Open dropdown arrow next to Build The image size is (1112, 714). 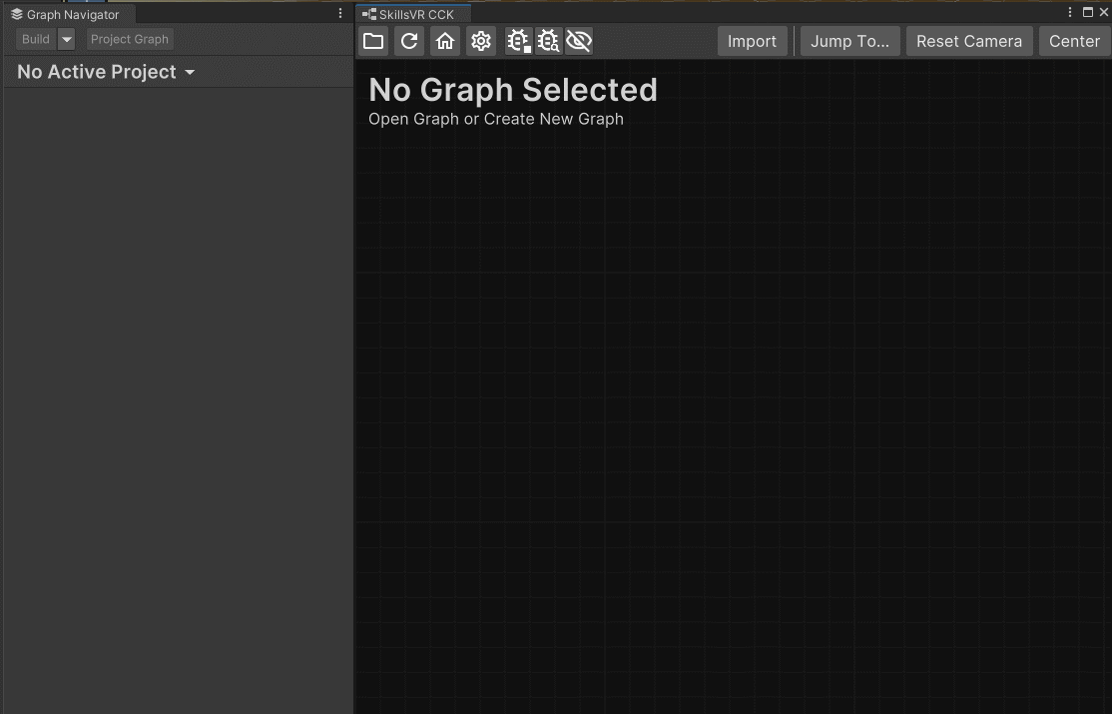point(67,39)
